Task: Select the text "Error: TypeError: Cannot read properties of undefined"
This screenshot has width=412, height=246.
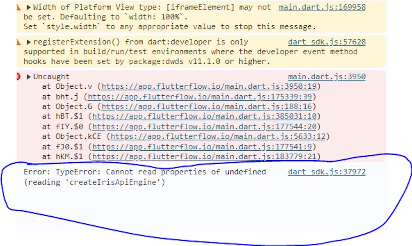Action: tap(145, 172)
